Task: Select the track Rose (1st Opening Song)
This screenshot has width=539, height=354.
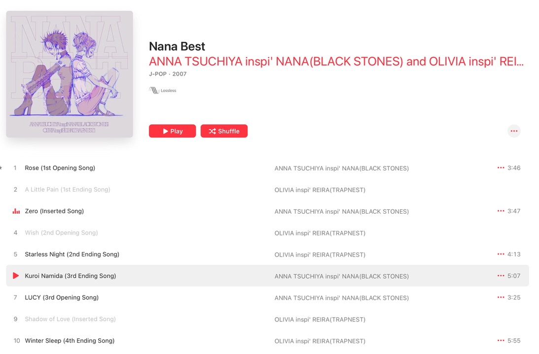Action: (x=60, y=168)
